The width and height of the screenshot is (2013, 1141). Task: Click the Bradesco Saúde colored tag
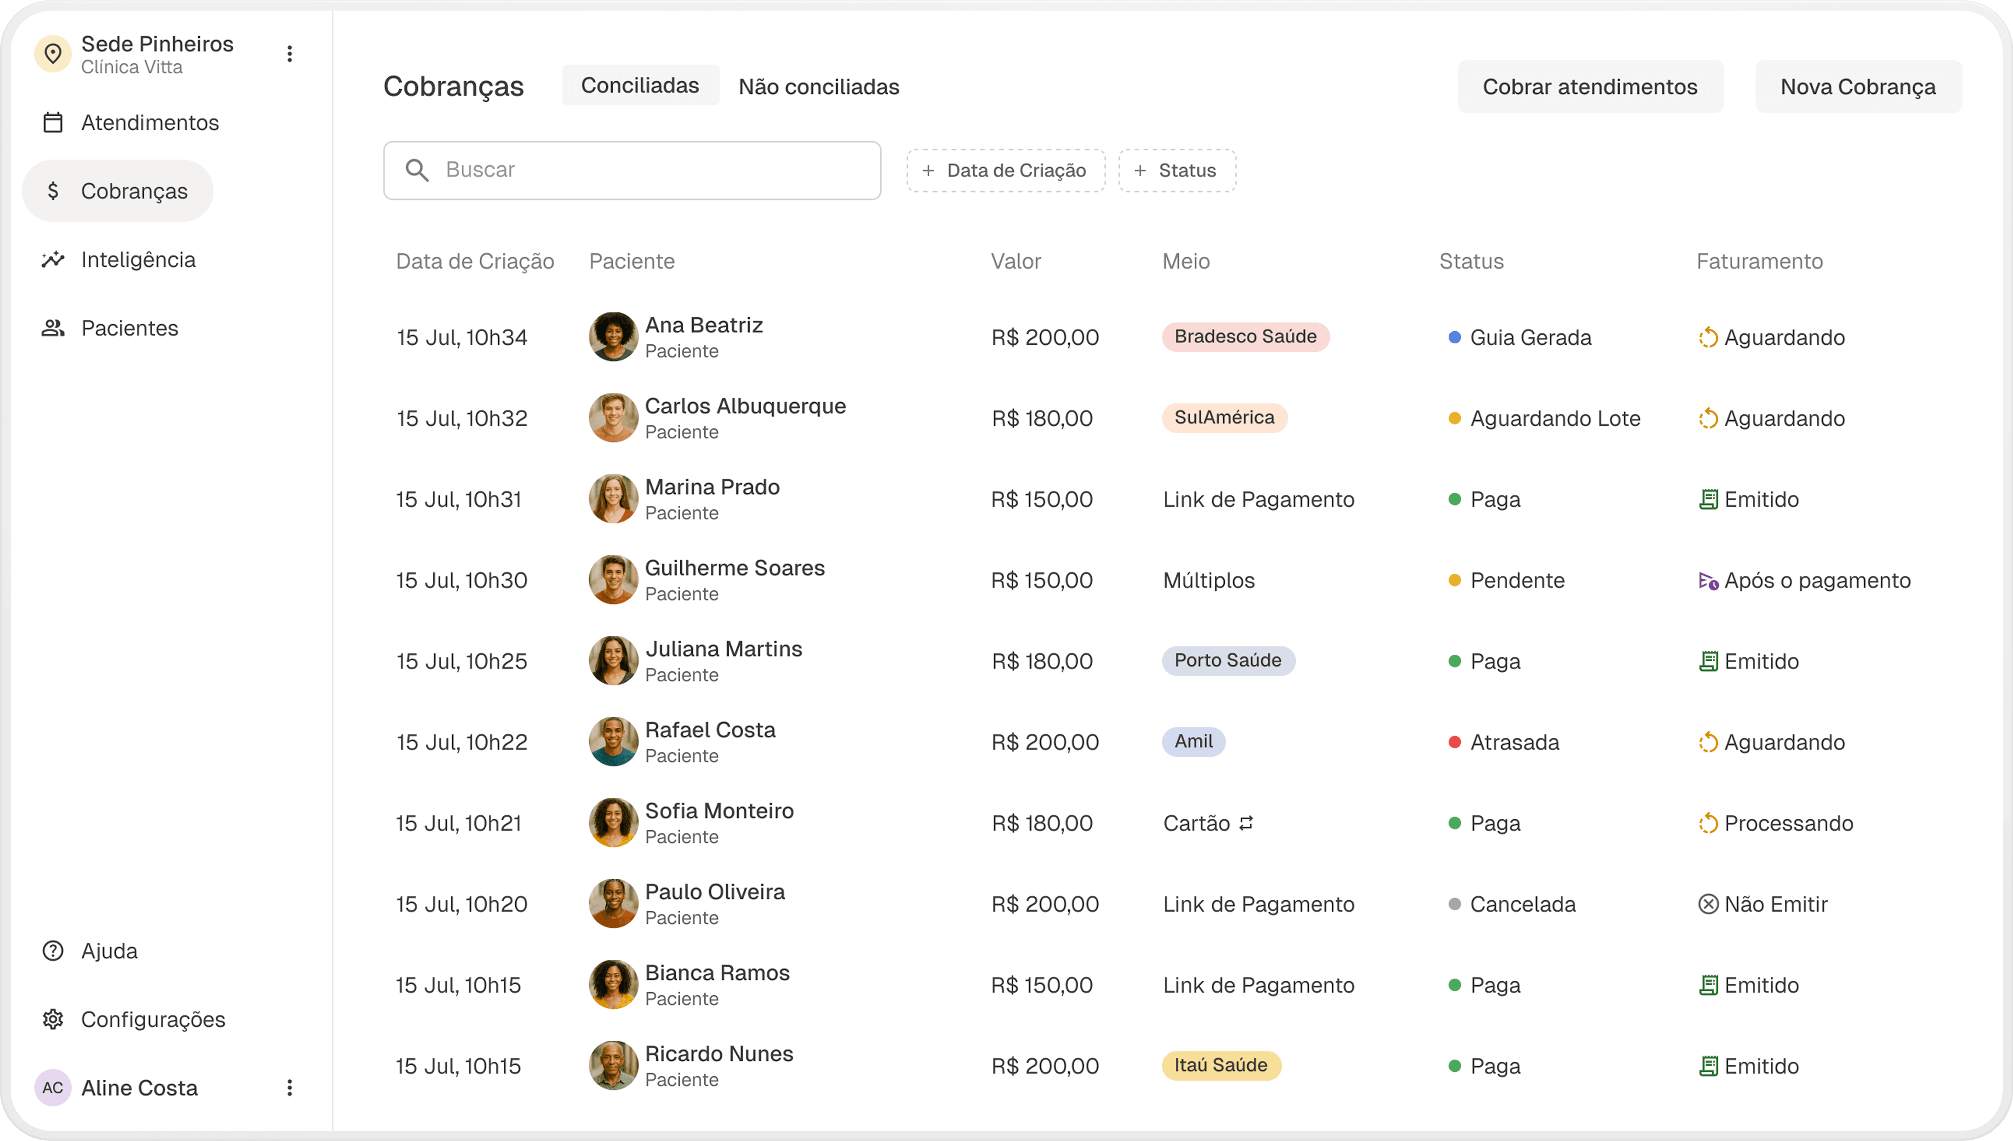point(1245,337)
